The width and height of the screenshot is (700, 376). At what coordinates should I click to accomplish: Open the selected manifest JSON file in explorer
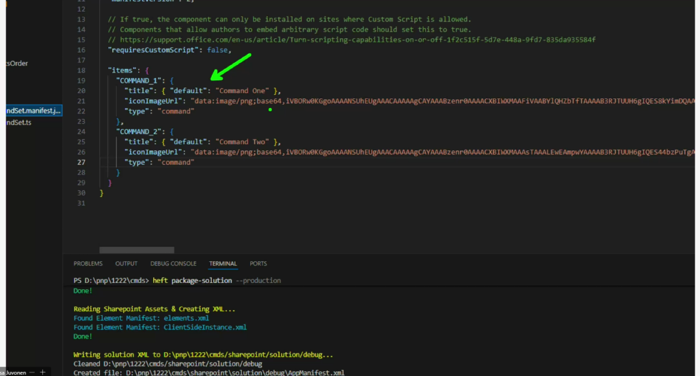click(31, 110)
